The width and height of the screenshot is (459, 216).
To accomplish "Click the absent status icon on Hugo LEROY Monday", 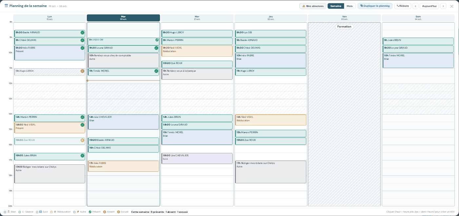I will tap(83, 71).
